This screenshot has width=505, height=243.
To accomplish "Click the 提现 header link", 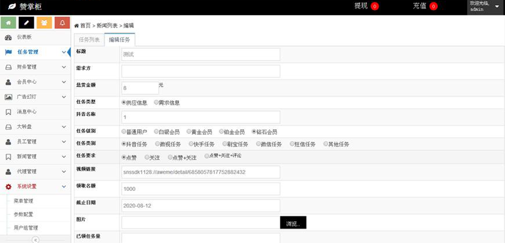I will pos(361,6).
